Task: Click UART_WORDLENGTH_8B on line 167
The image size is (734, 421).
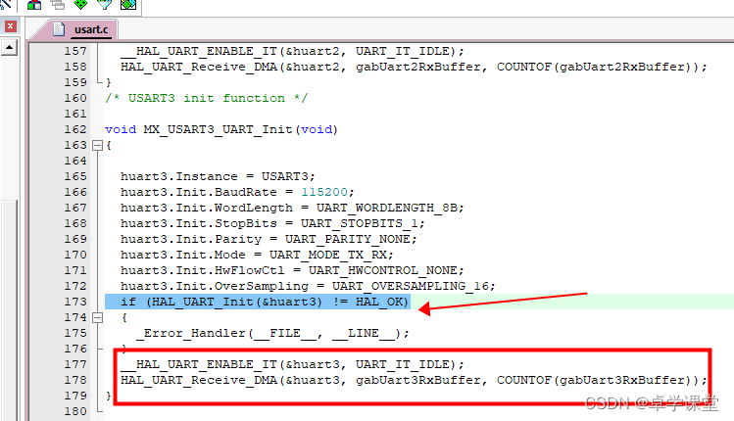Action: tap(386, 208)
